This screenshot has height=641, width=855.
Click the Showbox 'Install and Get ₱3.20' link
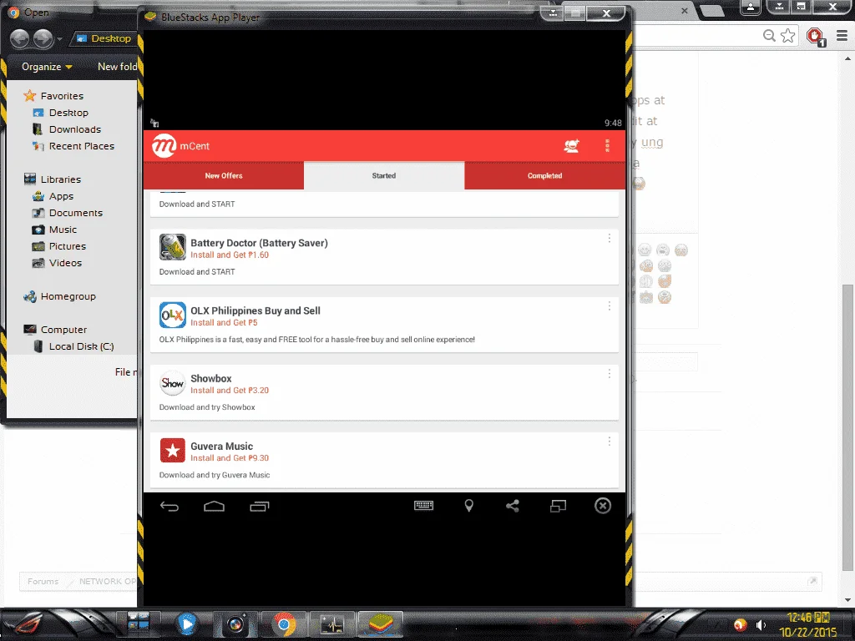click(x=230, y=391)
